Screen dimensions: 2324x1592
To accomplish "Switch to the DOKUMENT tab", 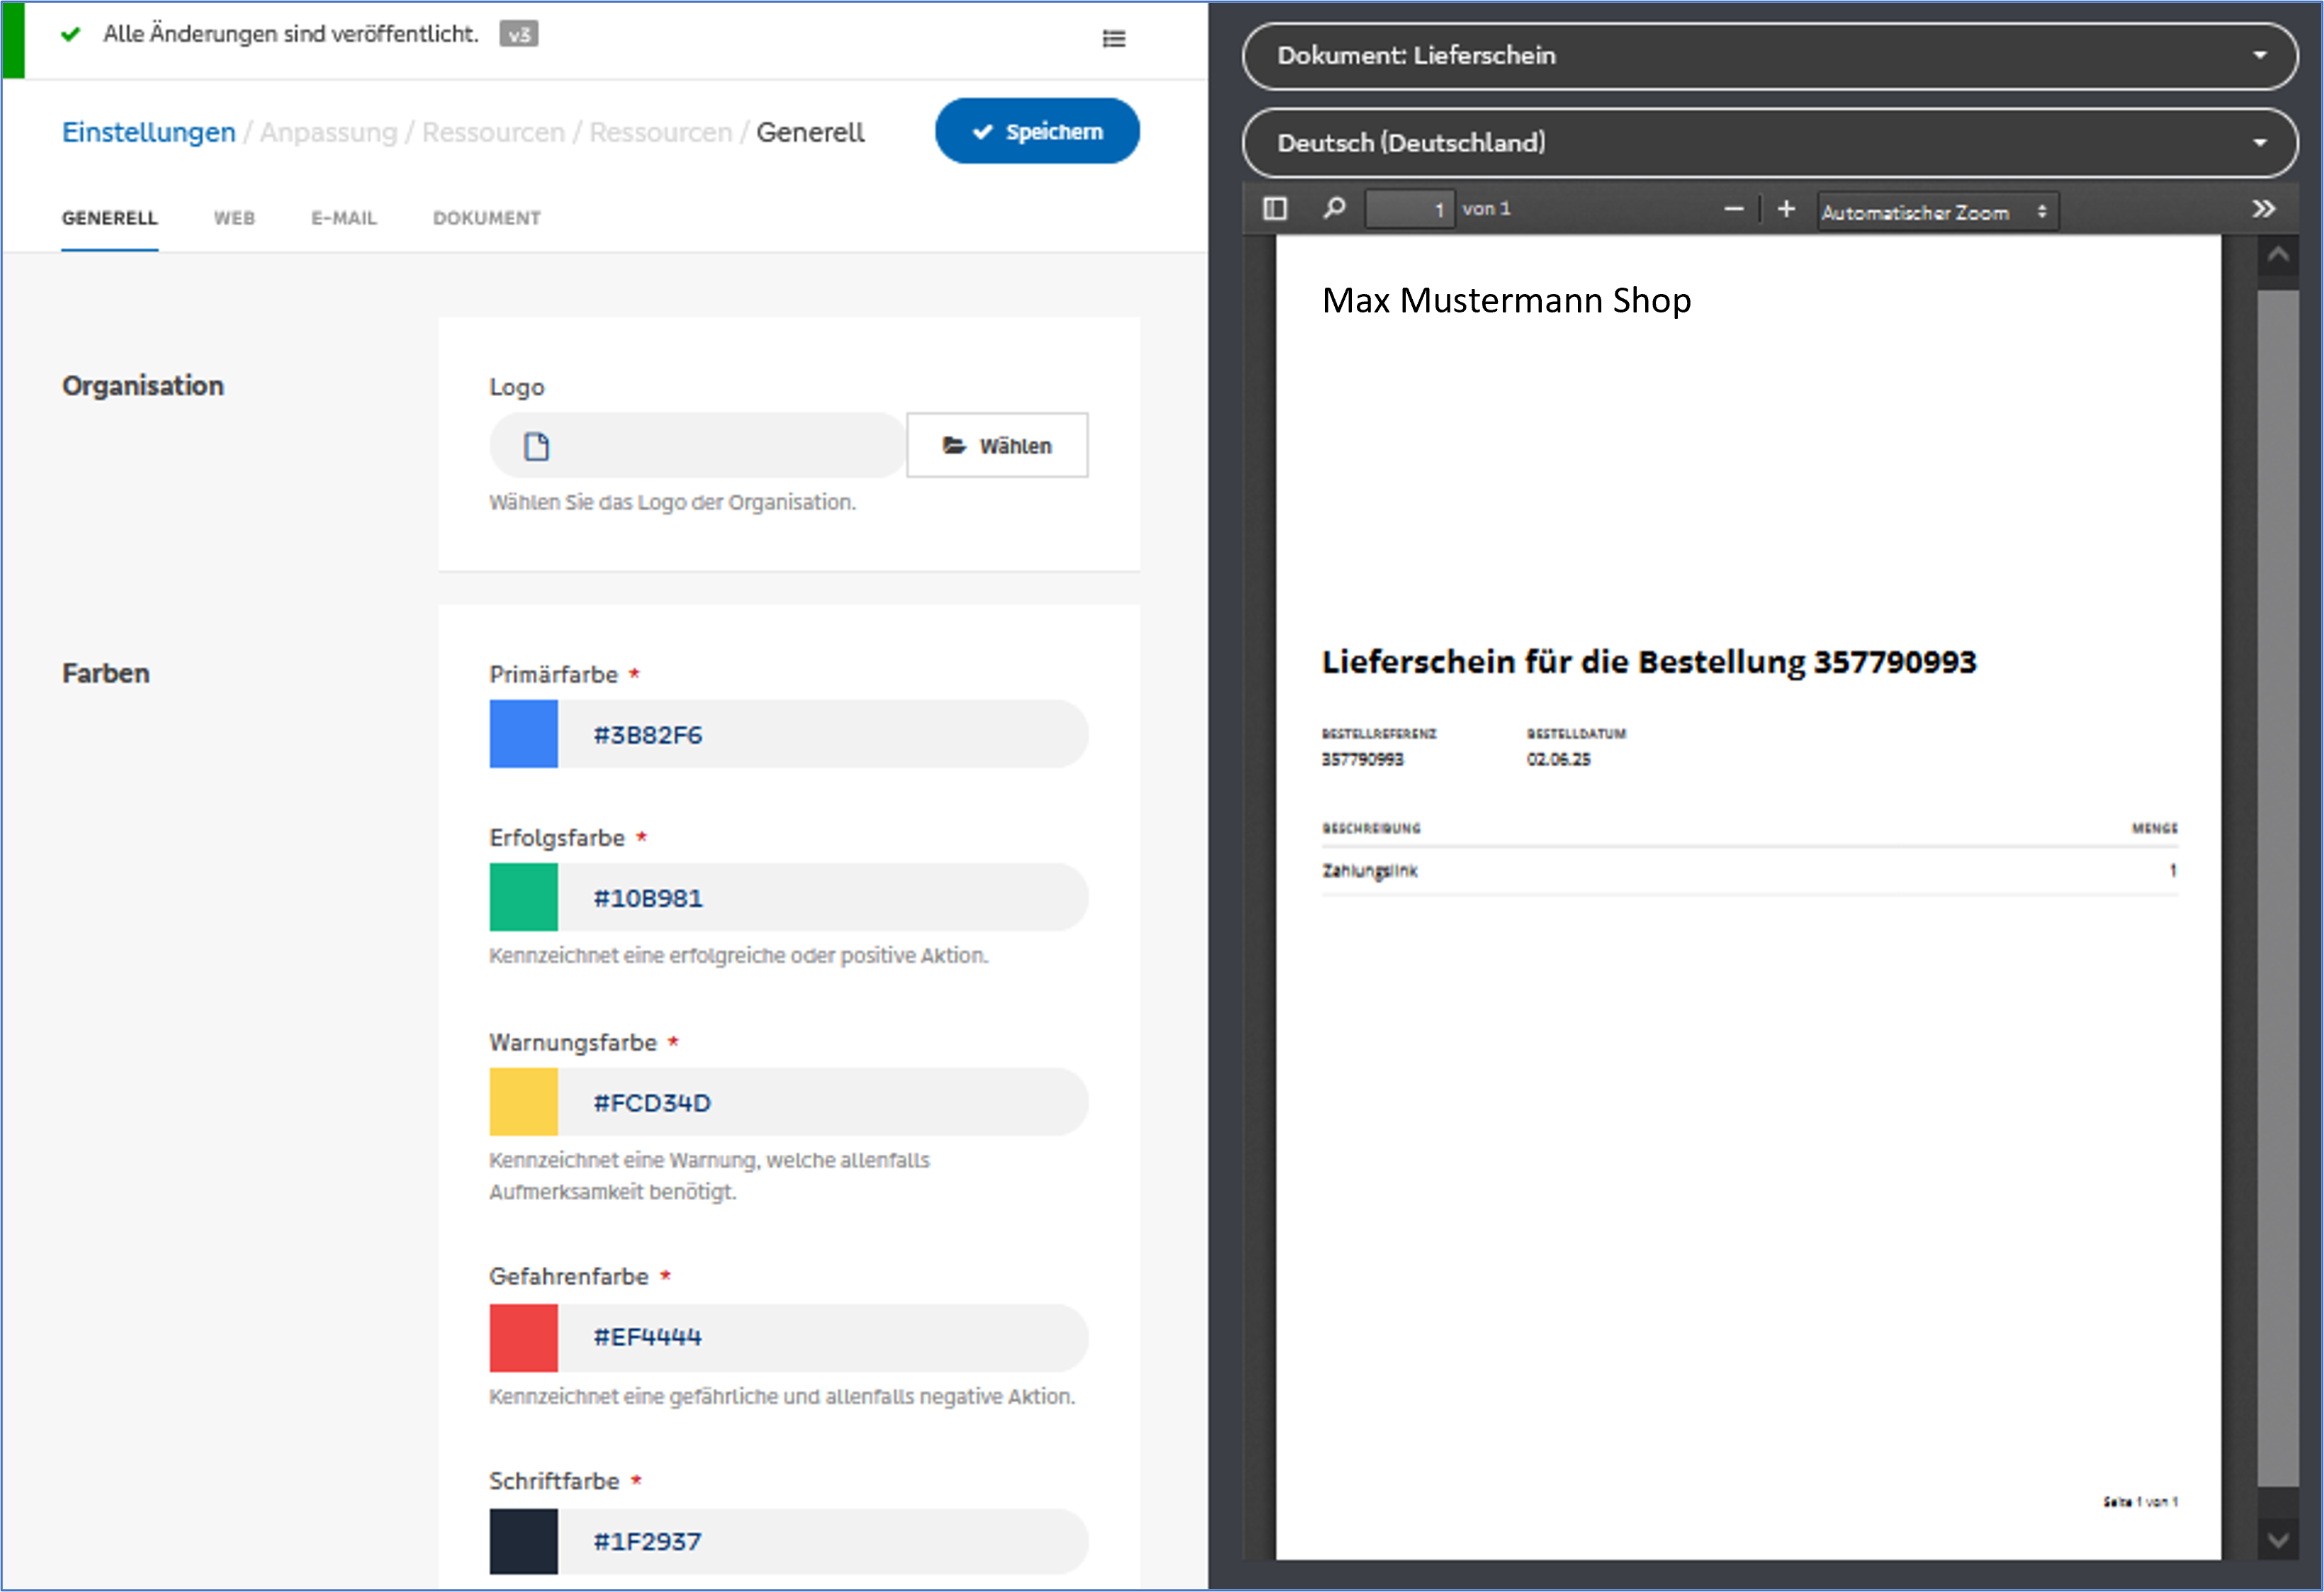I will [487, 218].
